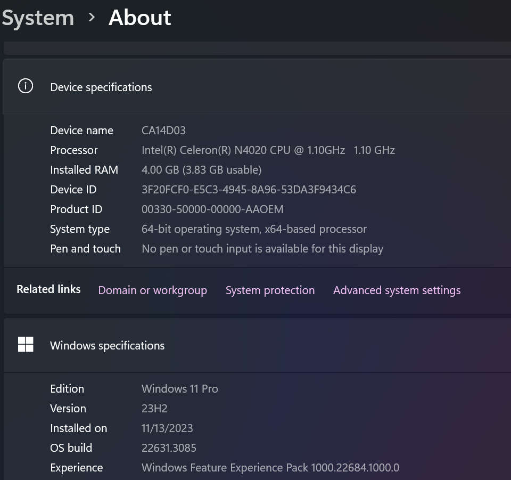The height and width of the screenshot is (480, 511).
Task: Click the About page title
Action: (x=139, y=18)
